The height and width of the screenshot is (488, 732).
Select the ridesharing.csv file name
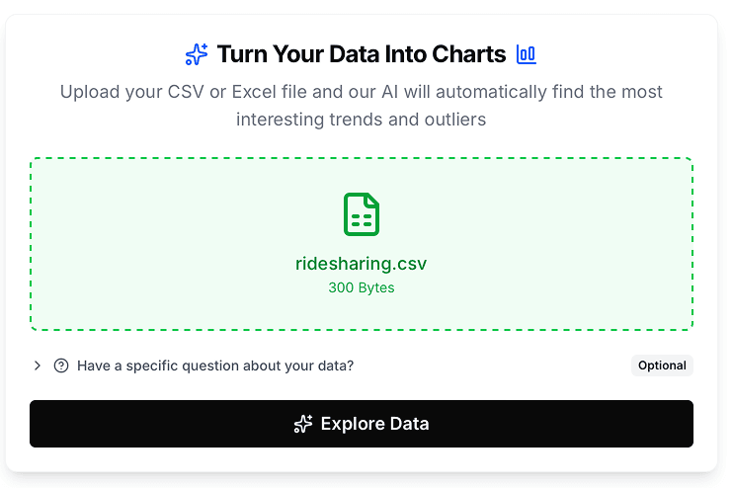362,264
